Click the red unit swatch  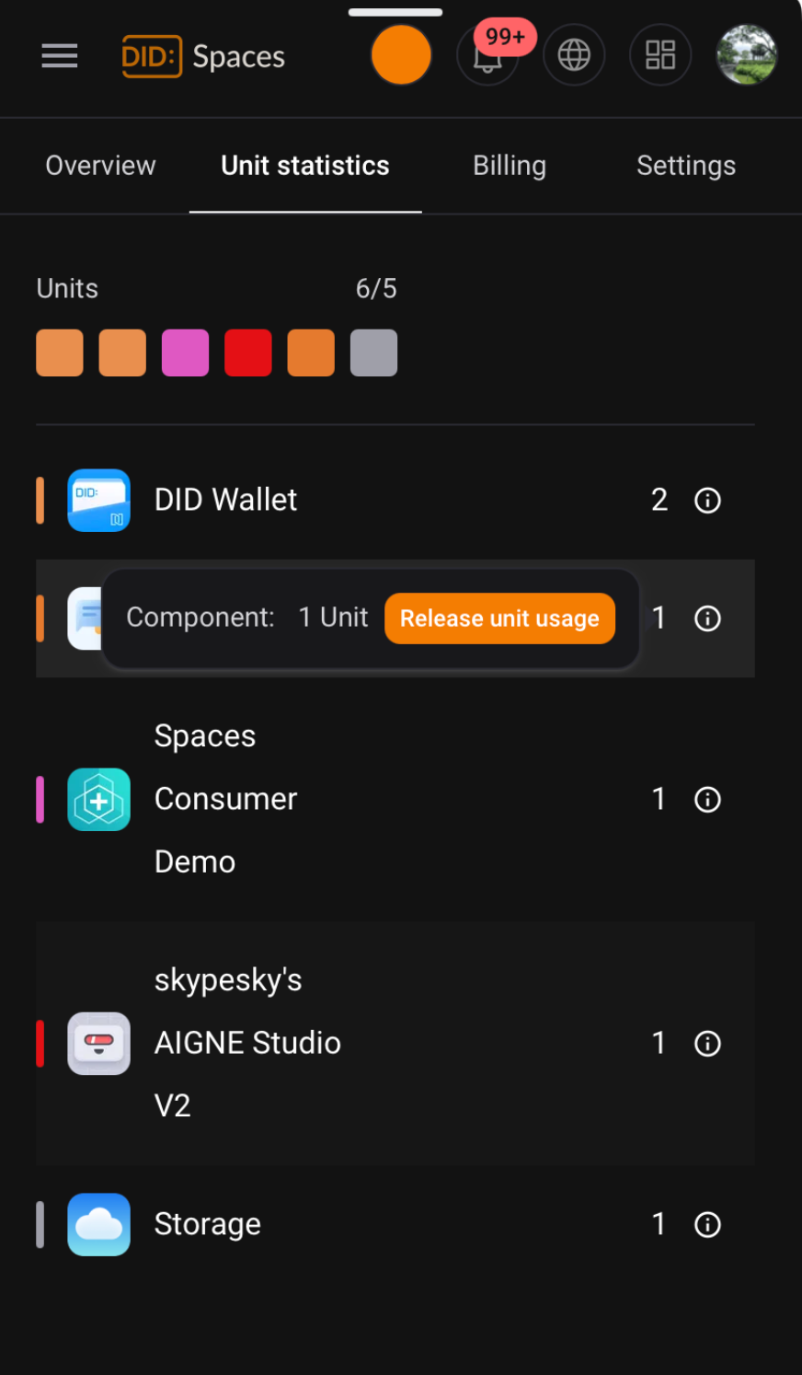(x=248, y=353)
